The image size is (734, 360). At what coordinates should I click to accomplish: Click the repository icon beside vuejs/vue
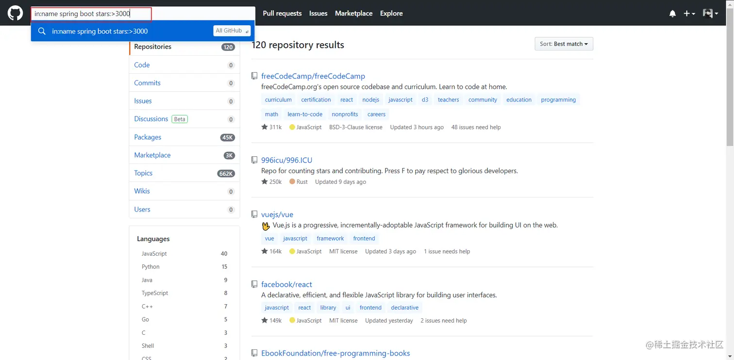point(254,214)
